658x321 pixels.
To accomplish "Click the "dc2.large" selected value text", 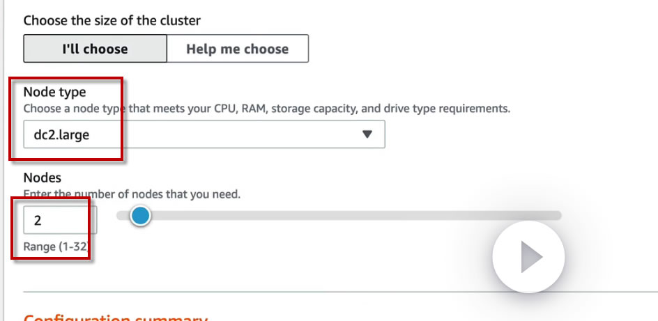I will pyautogui.click(x=62, y=134).
